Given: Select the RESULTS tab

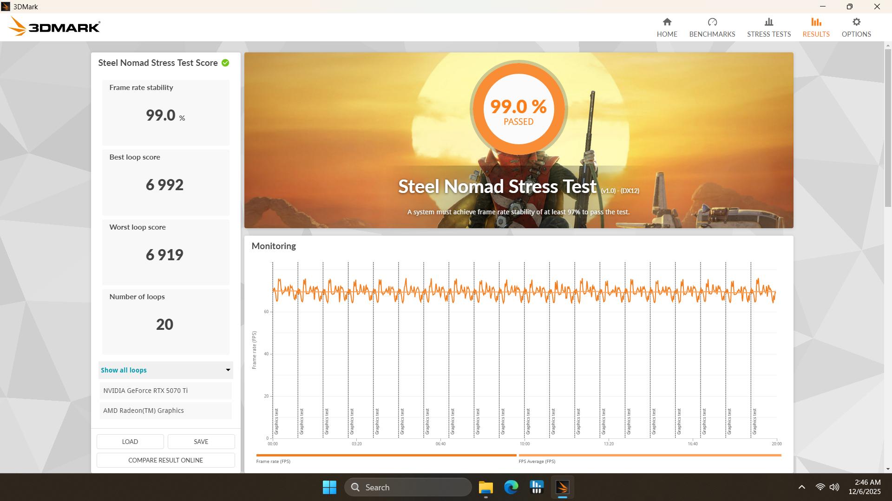Looking at the screenshot, I should [816, 27].
